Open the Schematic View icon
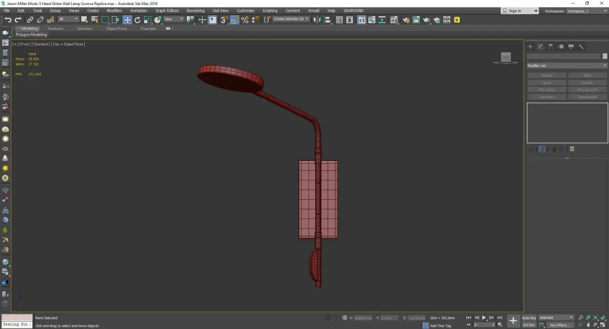 (381, 20)
